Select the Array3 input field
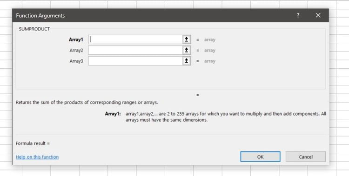This screenshot has width=349, height=176. point(135,61)
